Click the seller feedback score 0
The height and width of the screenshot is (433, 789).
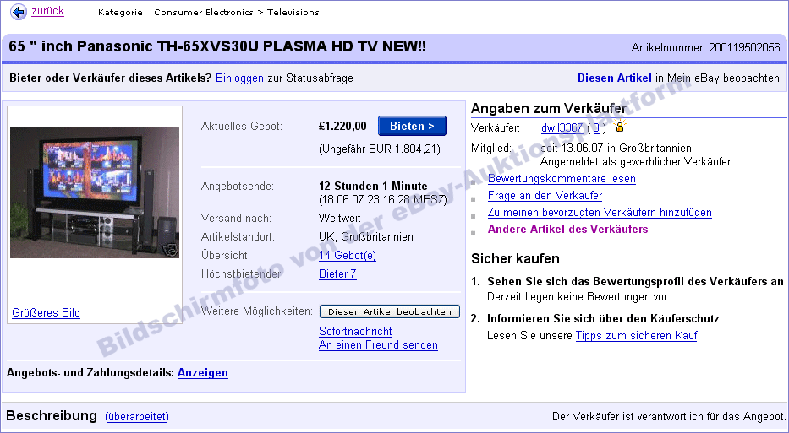[596, 128]
